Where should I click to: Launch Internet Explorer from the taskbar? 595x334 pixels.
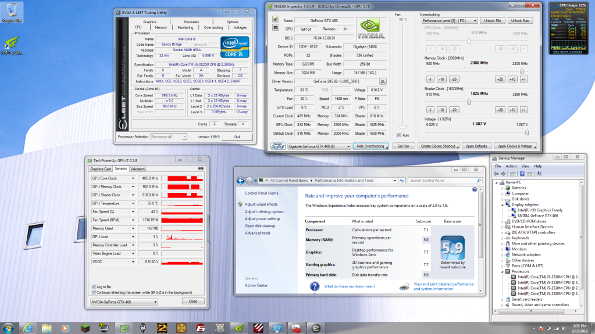point(28,328)
